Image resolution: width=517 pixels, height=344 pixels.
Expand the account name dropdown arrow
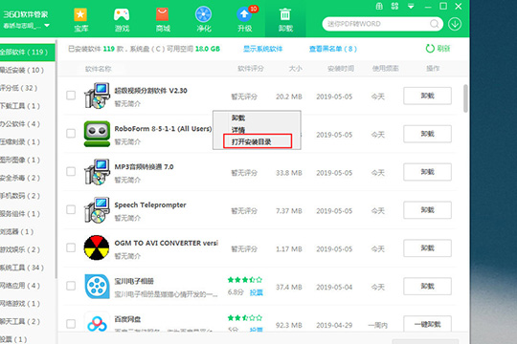[47, 26]
